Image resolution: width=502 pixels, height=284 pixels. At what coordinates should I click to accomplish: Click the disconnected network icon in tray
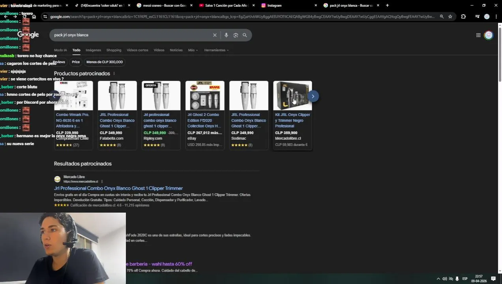tap(451, 278)
